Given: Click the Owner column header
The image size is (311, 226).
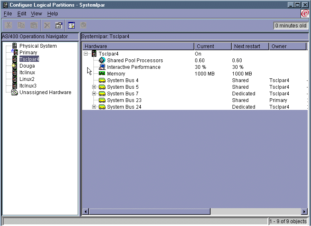Looking at the screenshot, I should point(288,46).
